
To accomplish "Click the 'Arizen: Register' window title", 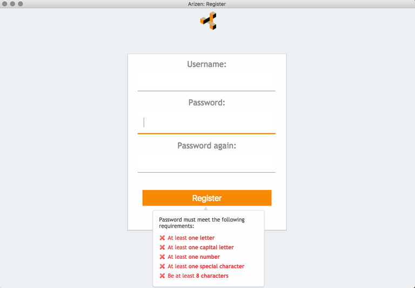I will [207, 4].
